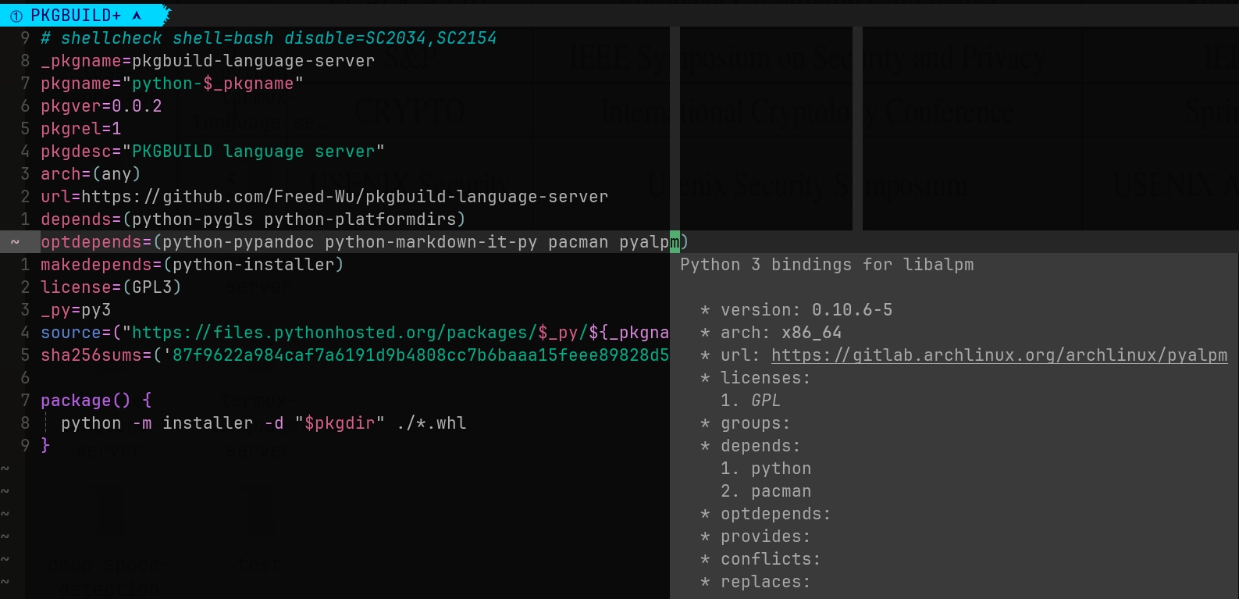The height and width of the screenshot is (599, 1239).
Task: Place cursor on pkgver=0.0.2 line
Action: [101, 106]
